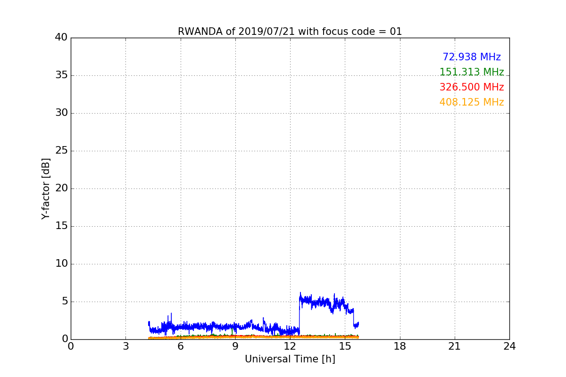Click the blue trace's raised plateau after 12h
The image size is (566, 377).
tap(325, 303)
